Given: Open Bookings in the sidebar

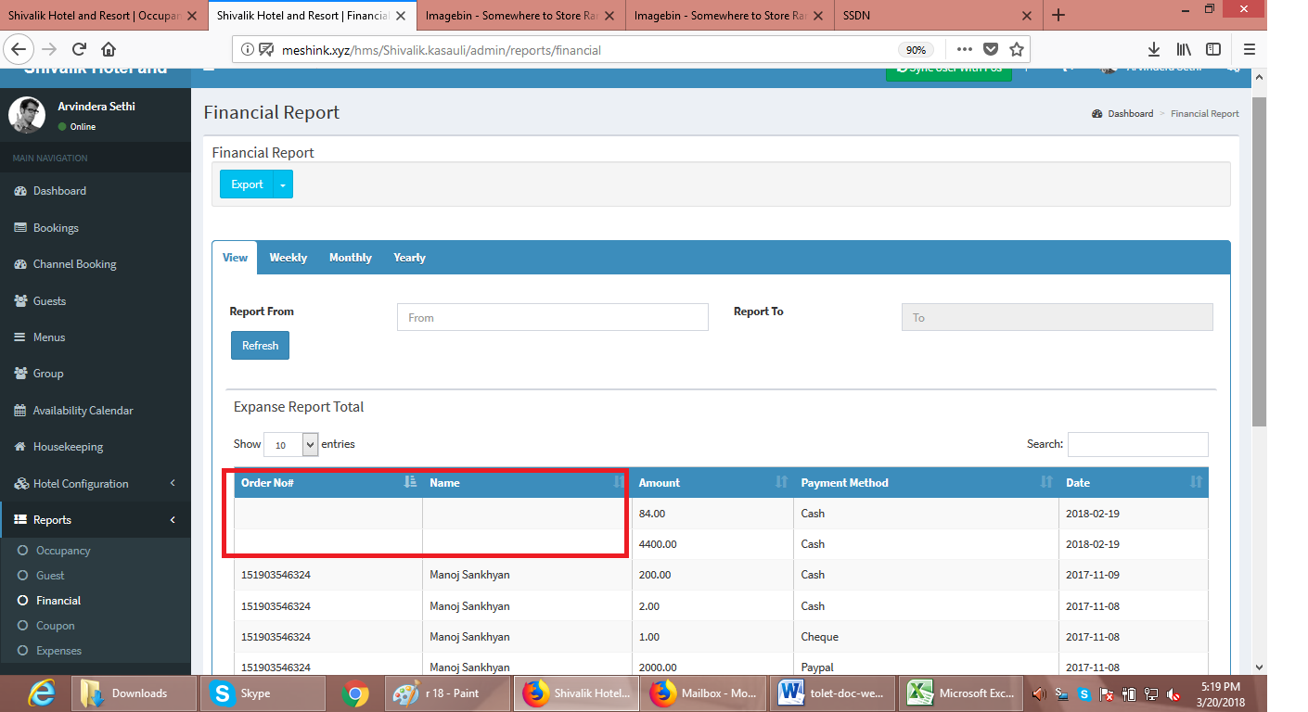Looking at the screenshot, I should (56, 228).
